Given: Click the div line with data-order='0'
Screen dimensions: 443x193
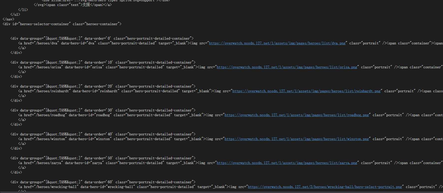Looking at the screenshot, I should 102,38.
